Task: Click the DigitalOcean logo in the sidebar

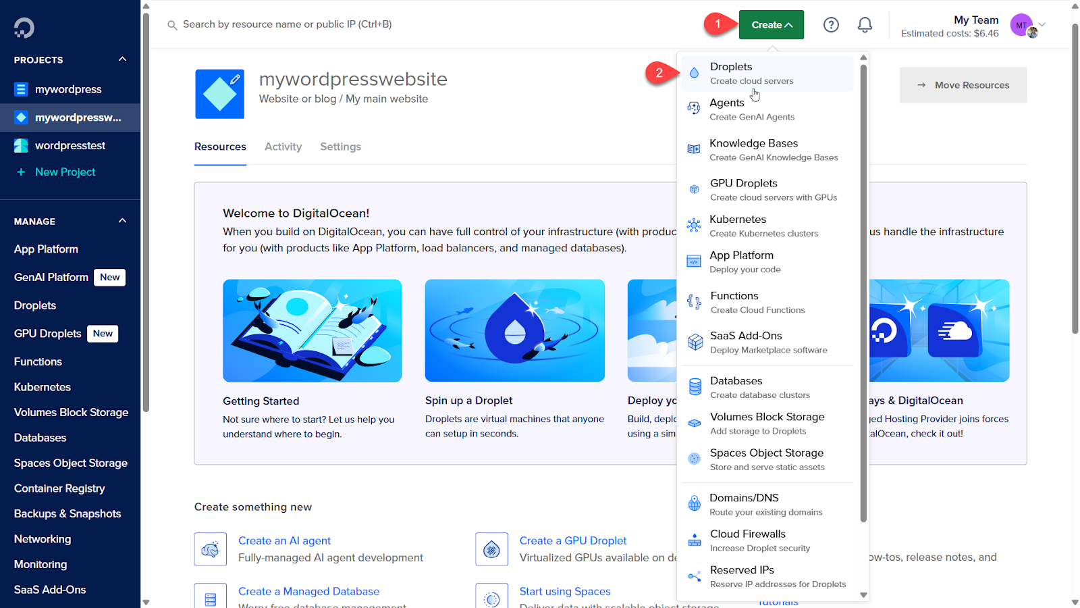Action: click(24, 28)
